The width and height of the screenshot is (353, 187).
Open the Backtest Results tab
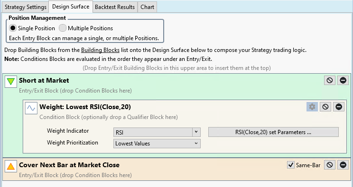(115, 7)
